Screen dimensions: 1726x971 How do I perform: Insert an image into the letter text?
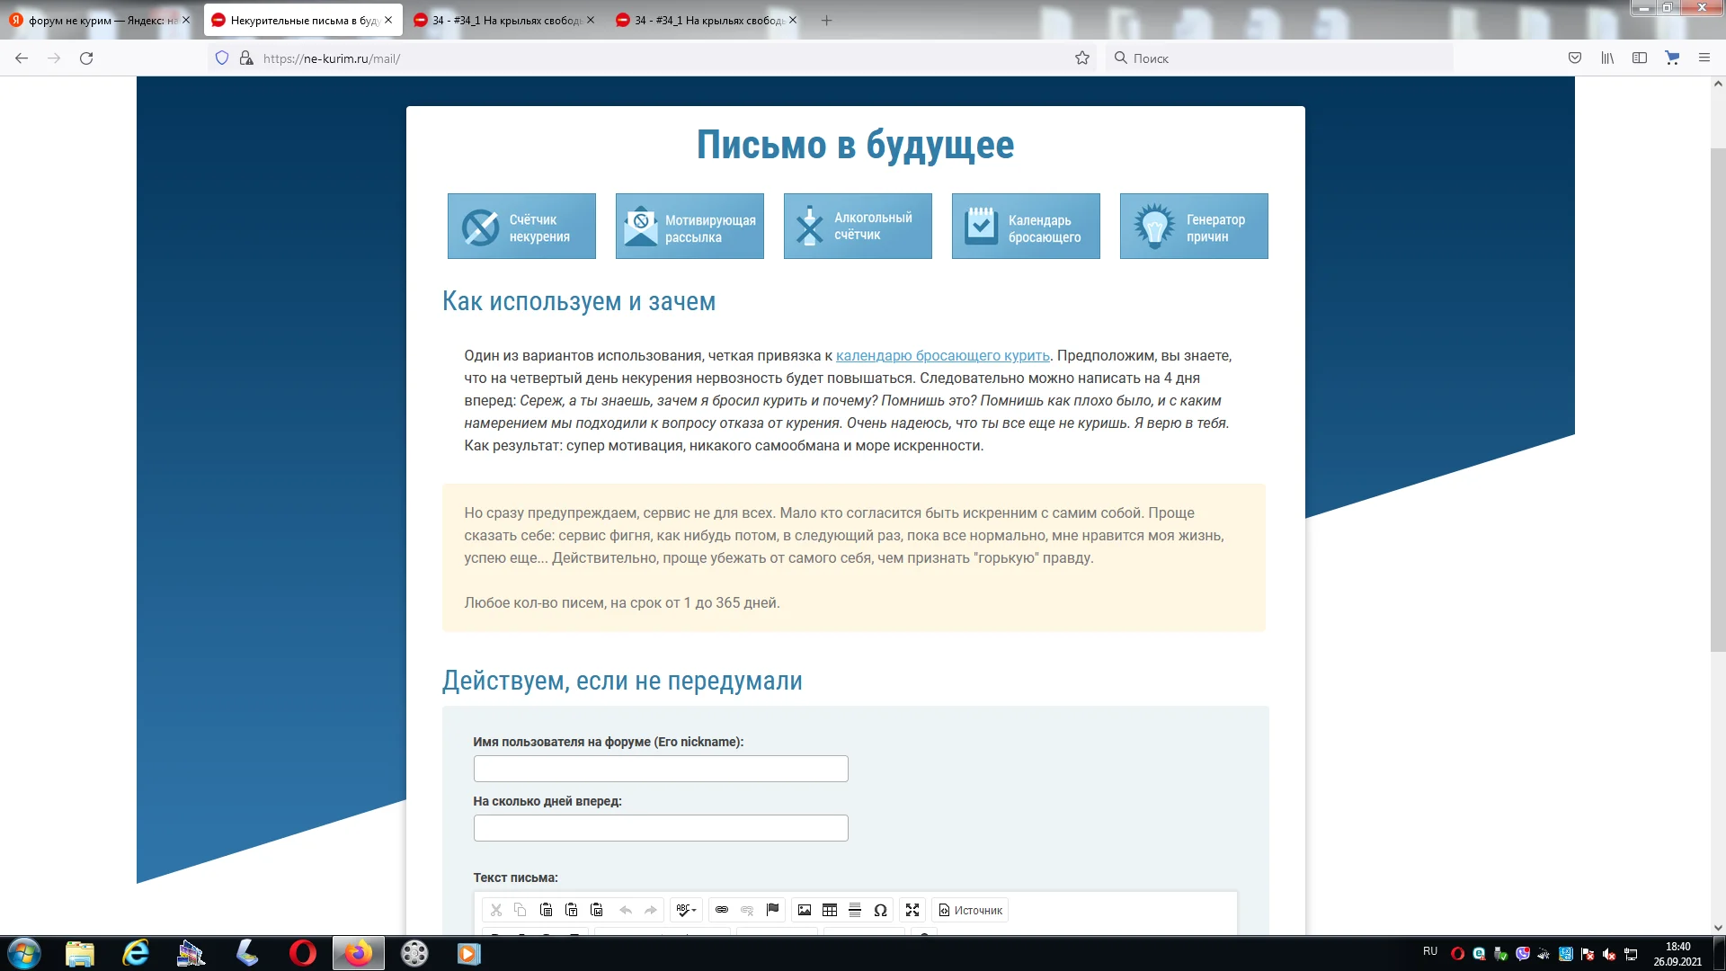805,910
